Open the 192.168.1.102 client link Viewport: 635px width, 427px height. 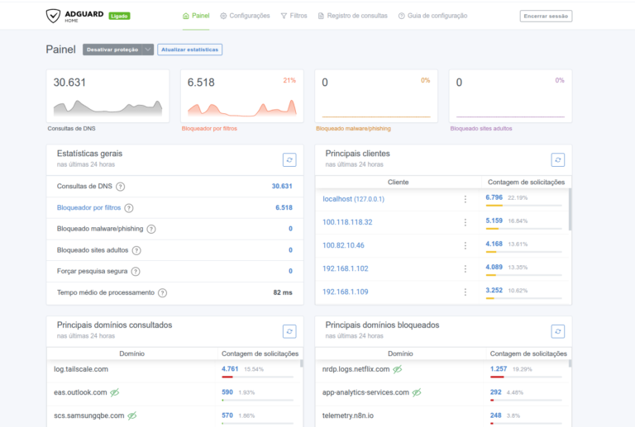click(x=345, y=268)
